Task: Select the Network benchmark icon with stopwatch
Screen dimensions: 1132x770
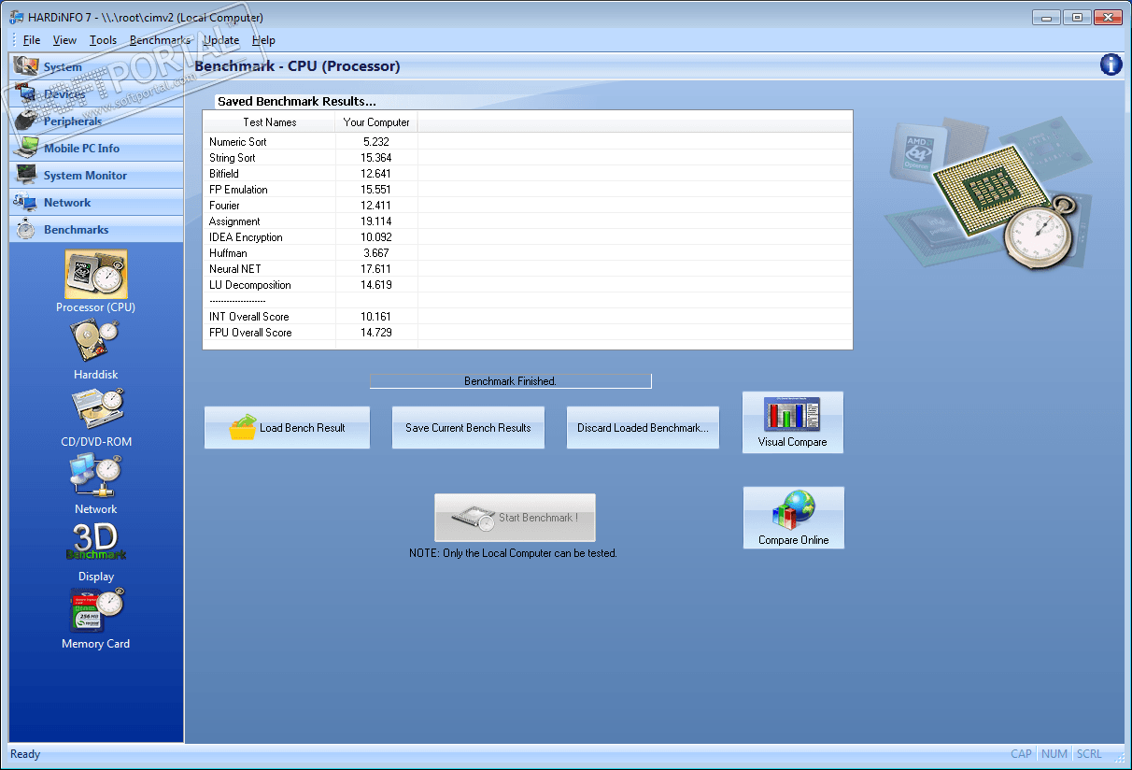Action: tap(96, 476)
